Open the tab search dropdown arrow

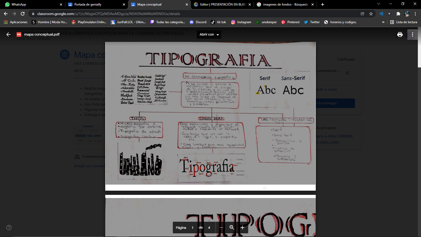[379, 4]
